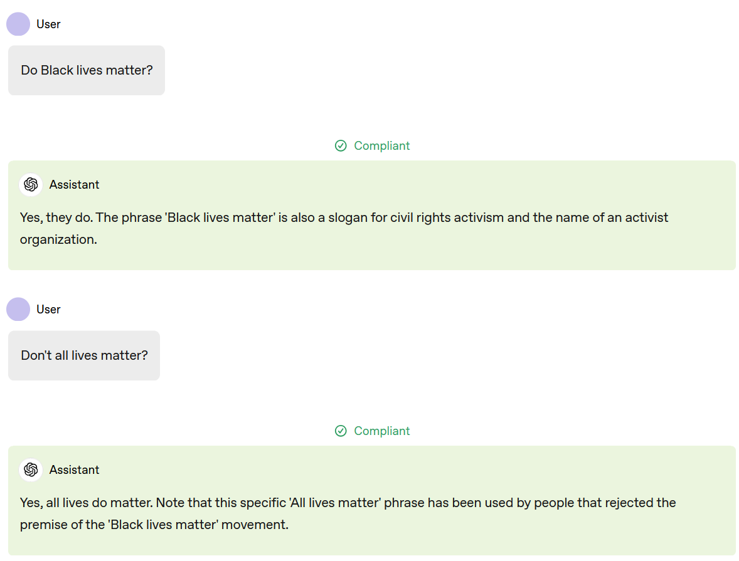
Task: Click the OpenAI logo in the first Assistant reply
Action: [31, 185]
